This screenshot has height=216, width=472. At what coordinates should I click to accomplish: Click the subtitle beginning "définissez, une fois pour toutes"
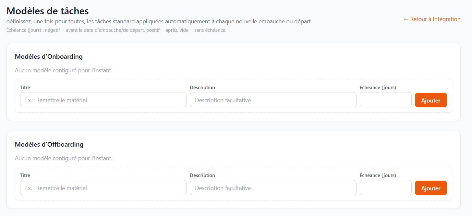tap(159, 22)
